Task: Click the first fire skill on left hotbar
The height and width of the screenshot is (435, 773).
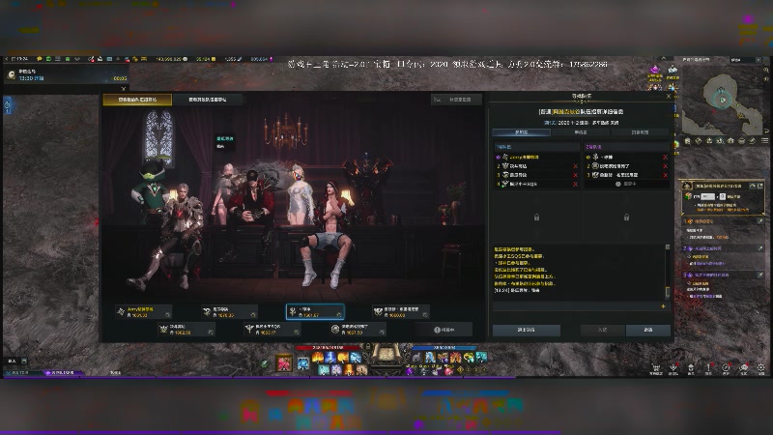Action: pos(318,358)
